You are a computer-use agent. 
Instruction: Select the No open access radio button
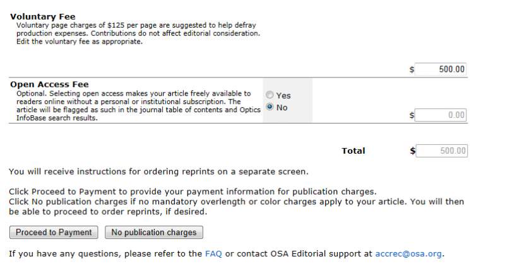coord(270,107)
